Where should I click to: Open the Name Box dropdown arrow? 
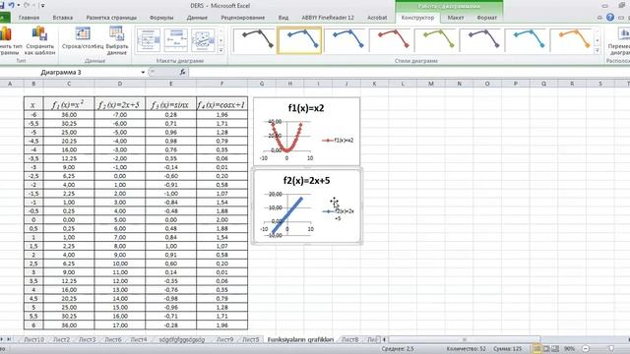tap(143, 72)
